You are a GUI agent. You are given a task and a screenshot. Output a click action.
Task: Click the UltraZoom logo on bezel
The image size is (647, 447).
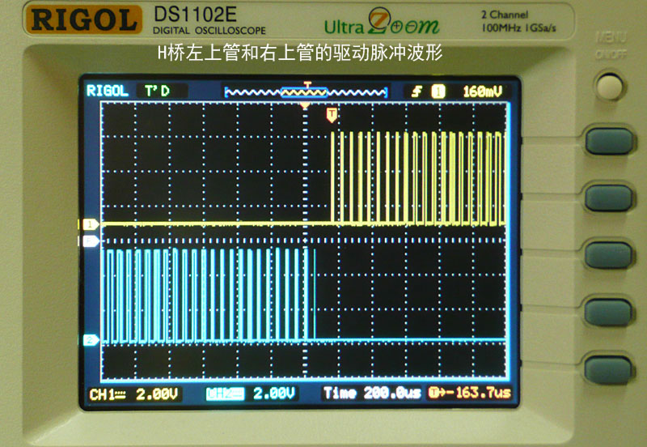[382, 24]
